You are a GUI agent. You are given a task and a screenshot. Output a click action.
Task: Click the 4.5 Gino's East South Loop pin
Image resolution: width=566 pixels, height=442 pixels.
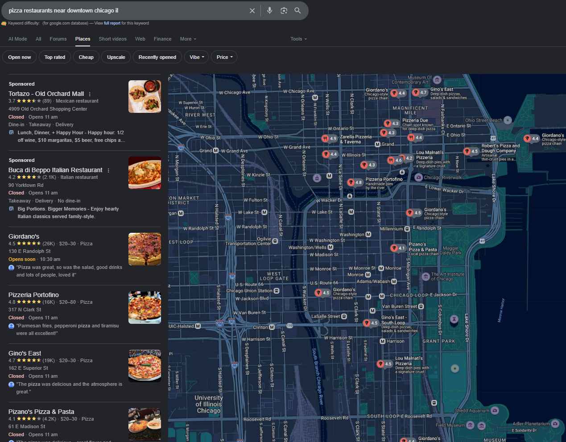coord(371,323)
